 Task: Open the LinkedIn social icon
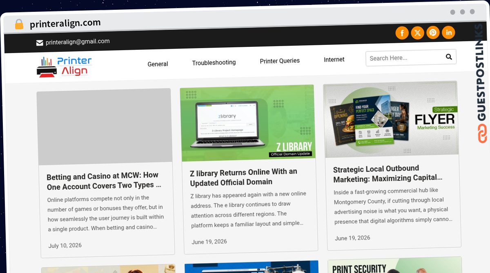click(x=448, y=33)
